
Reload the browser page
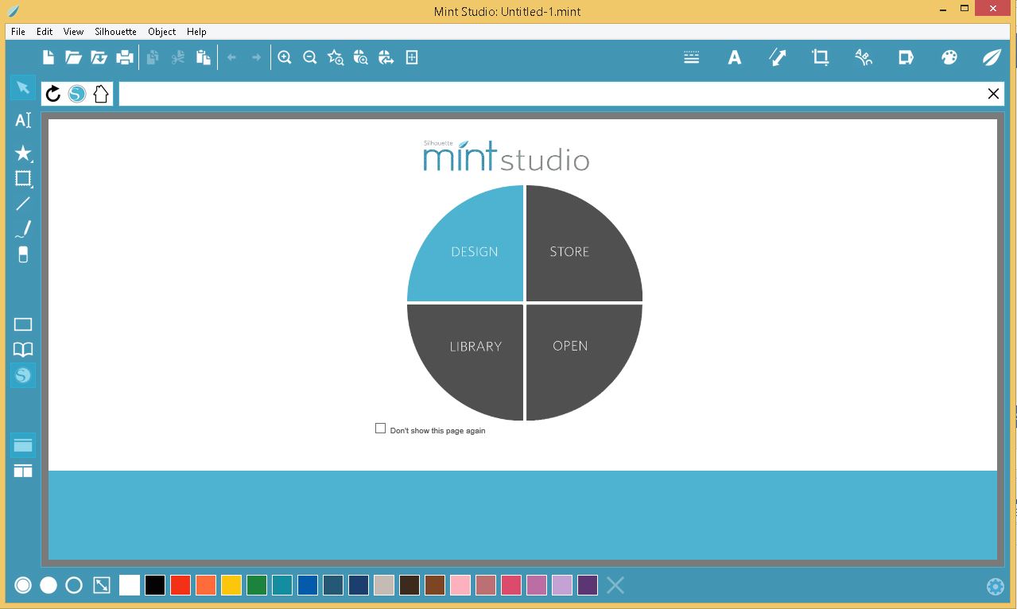point(53,94)
